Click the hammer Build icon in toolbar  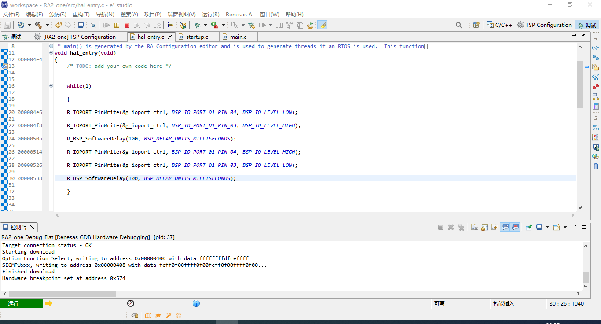coord(38,25)
